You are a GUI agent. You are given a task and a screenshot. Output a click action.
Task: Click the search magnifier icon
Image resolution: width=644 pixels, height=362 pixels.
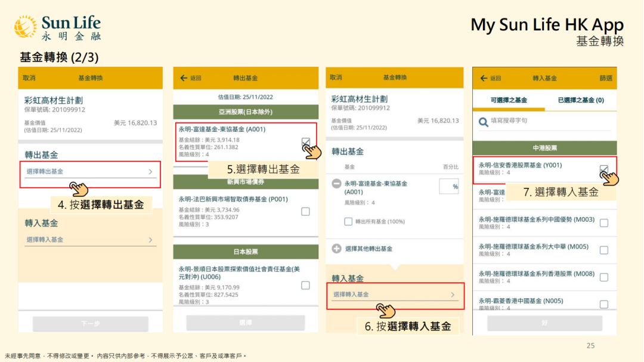coord(484,122)
